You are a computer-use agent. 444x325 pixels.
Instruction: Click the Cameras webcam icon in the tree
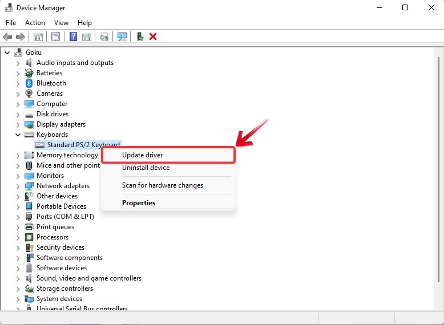pos(29,94)
